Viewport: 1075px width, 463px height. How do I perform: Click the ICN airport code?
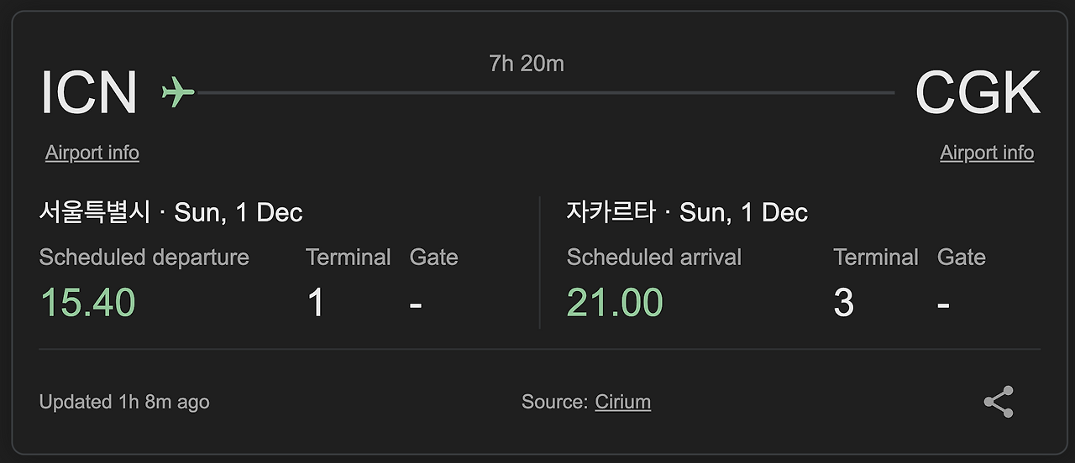[x=88, y=92]
